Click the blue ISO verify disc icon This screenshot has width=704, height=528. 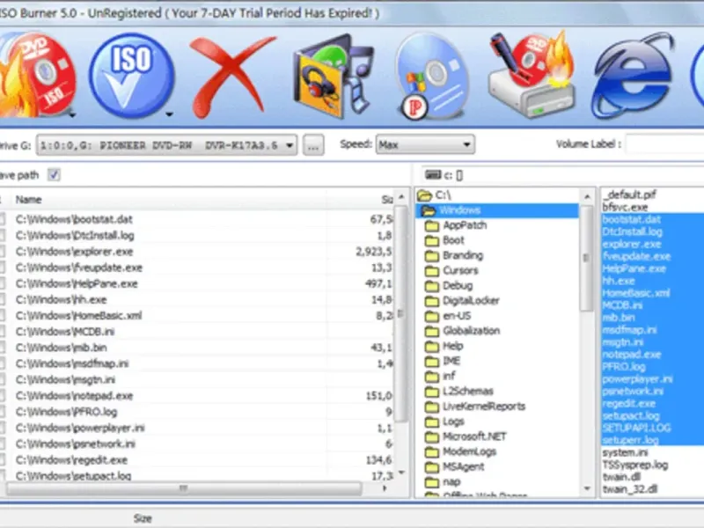click(x=130, y=76)
